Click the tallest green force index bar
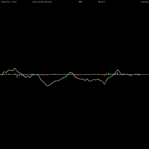The height and width of the screenshot is (149, 149). click(x=117, y=74)
